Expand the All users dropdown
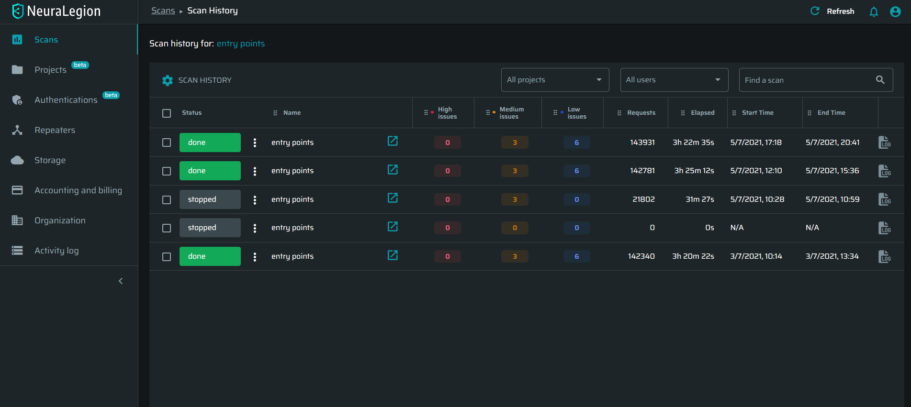911x407 pixels. pyautogui.click(x=674, y=80)
